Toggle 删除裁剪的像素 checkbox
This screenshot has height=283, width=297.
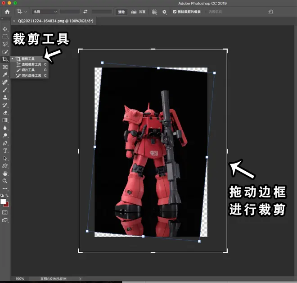[x=175, y=12]
